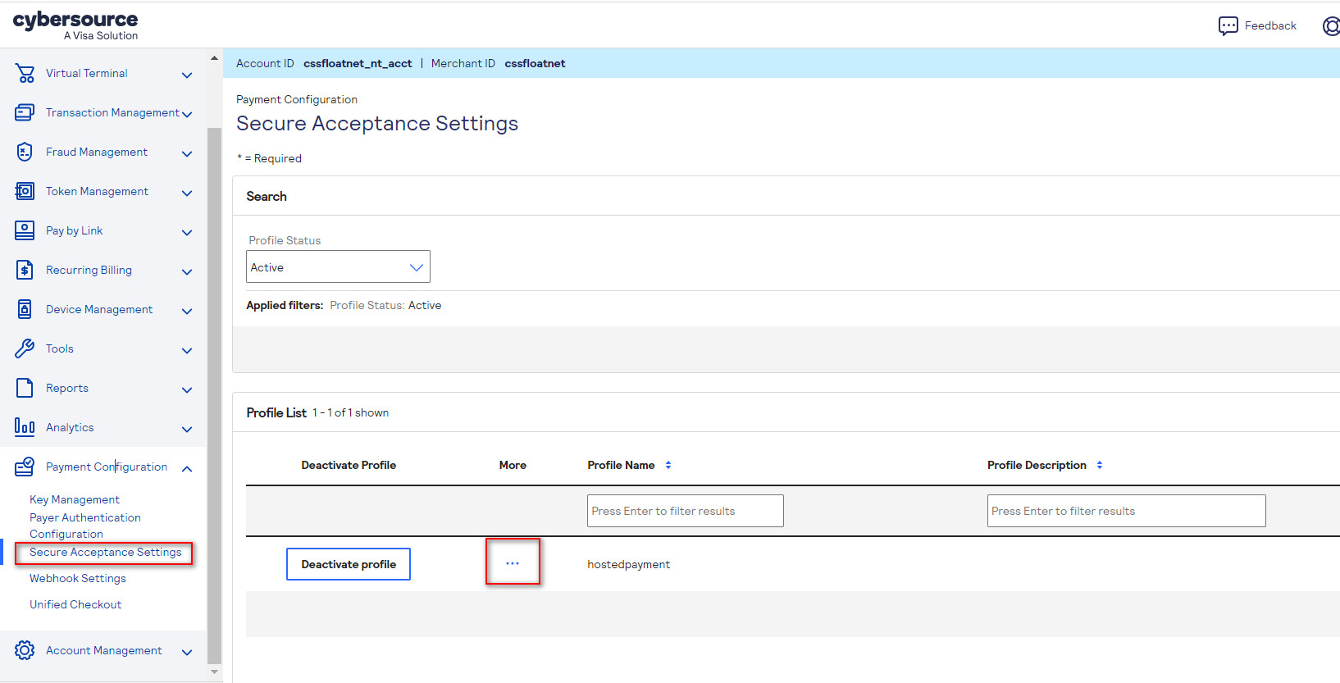Screen dimensions: 1340x683
Task: Click the support icon beside Feedback
Action: (x=1332, y=26)
